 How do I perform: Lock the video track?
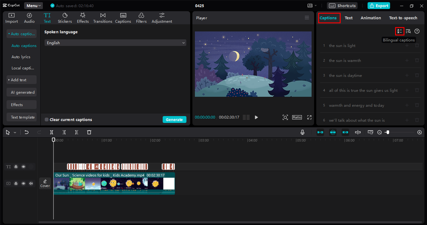pyautogui.click(x=16, y=183)
